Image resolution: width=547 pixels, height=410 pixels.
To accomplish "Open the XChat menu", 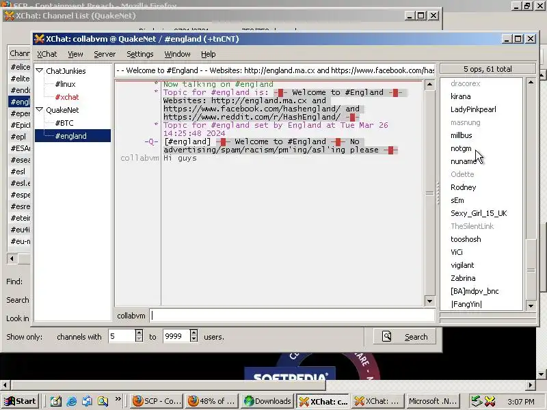I will coord(46,54).
